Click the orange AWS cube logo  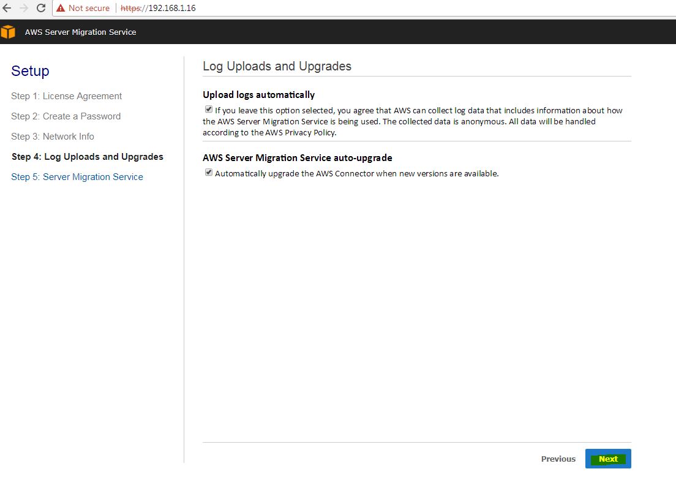(8, 32)
